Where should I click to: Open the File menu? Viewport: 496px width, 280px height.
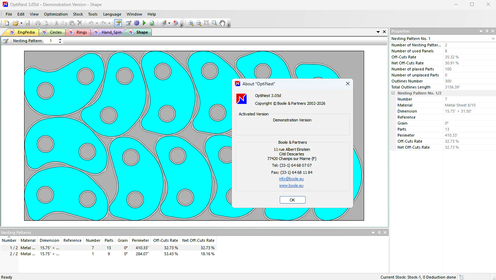click(9, 14)
